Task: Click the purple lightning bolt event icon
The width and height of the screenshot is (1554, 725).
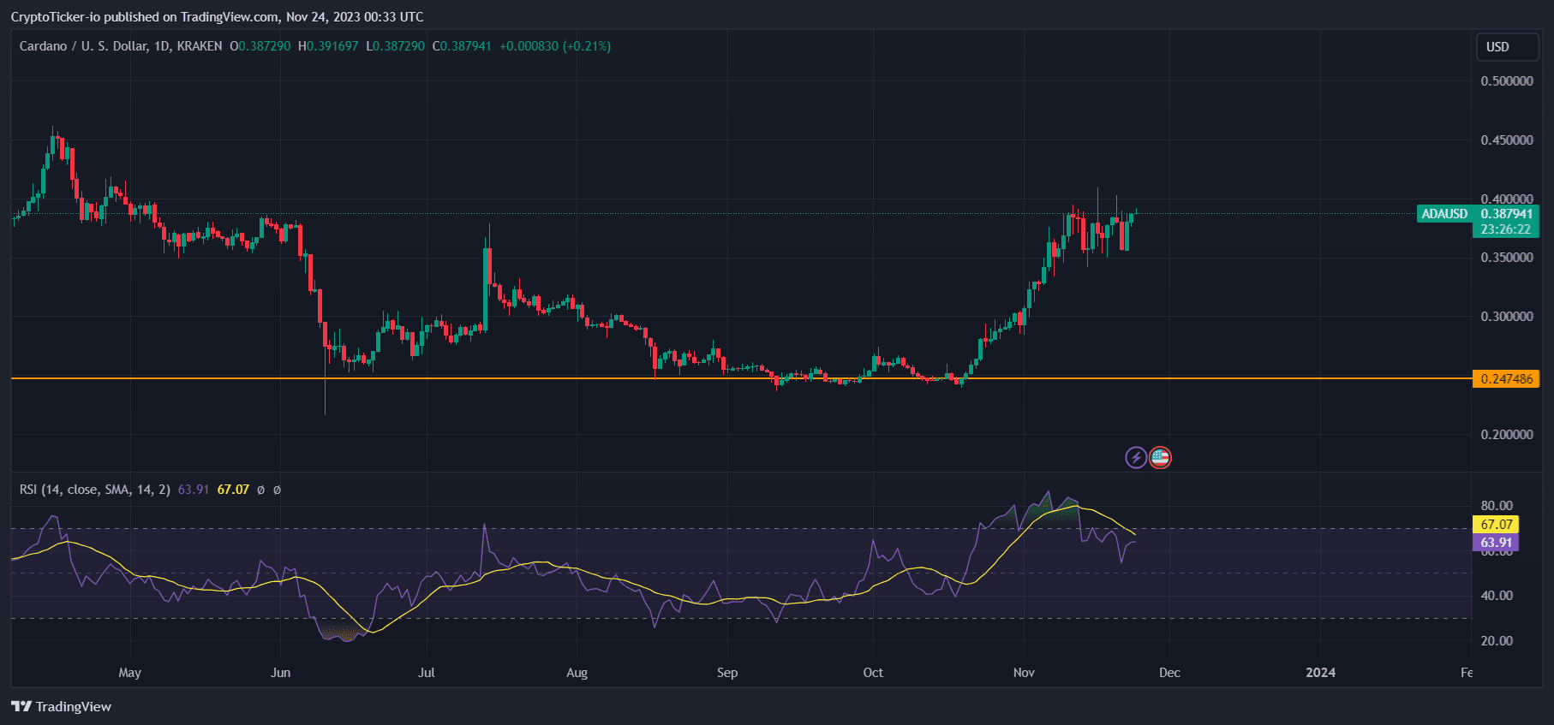Action: point(1135,458)
